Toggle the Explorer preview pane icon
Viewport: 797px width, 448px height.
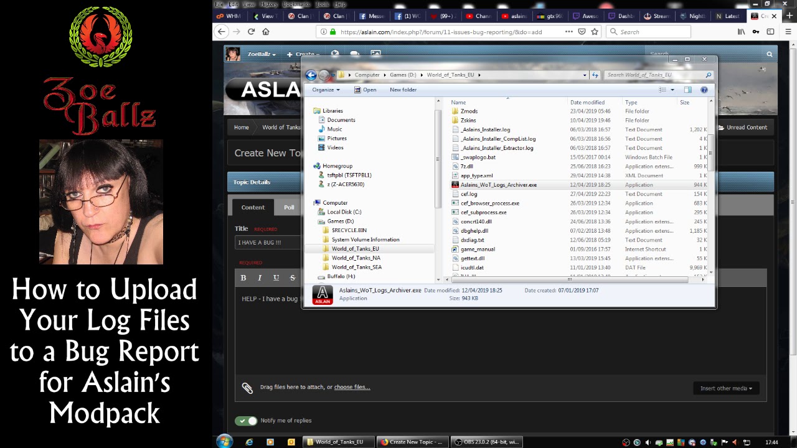688,90
